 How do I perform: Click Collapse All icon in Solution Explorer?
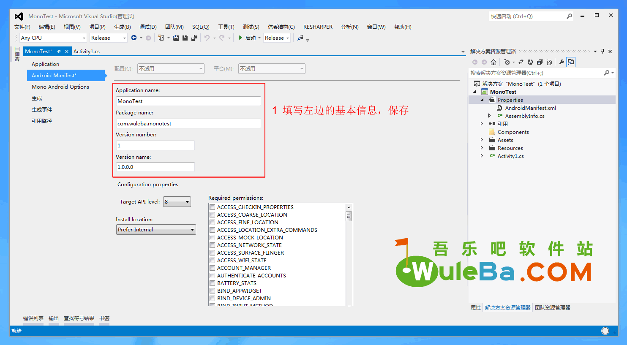[540, 62]
